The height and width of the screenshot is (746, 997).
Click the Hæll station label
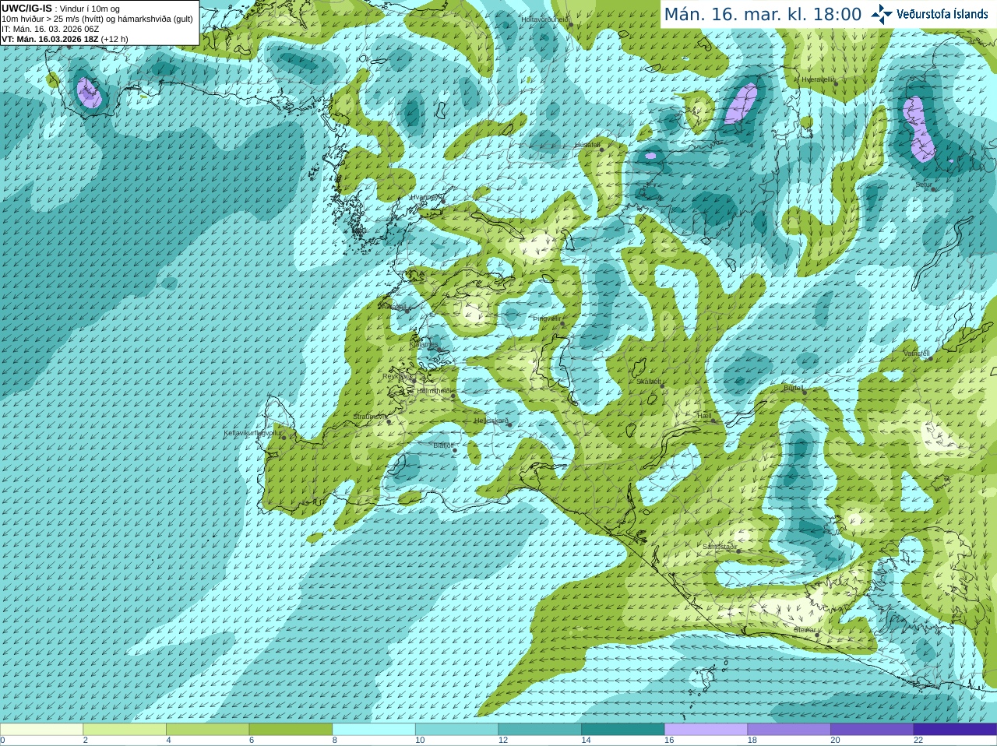point(704,416)
